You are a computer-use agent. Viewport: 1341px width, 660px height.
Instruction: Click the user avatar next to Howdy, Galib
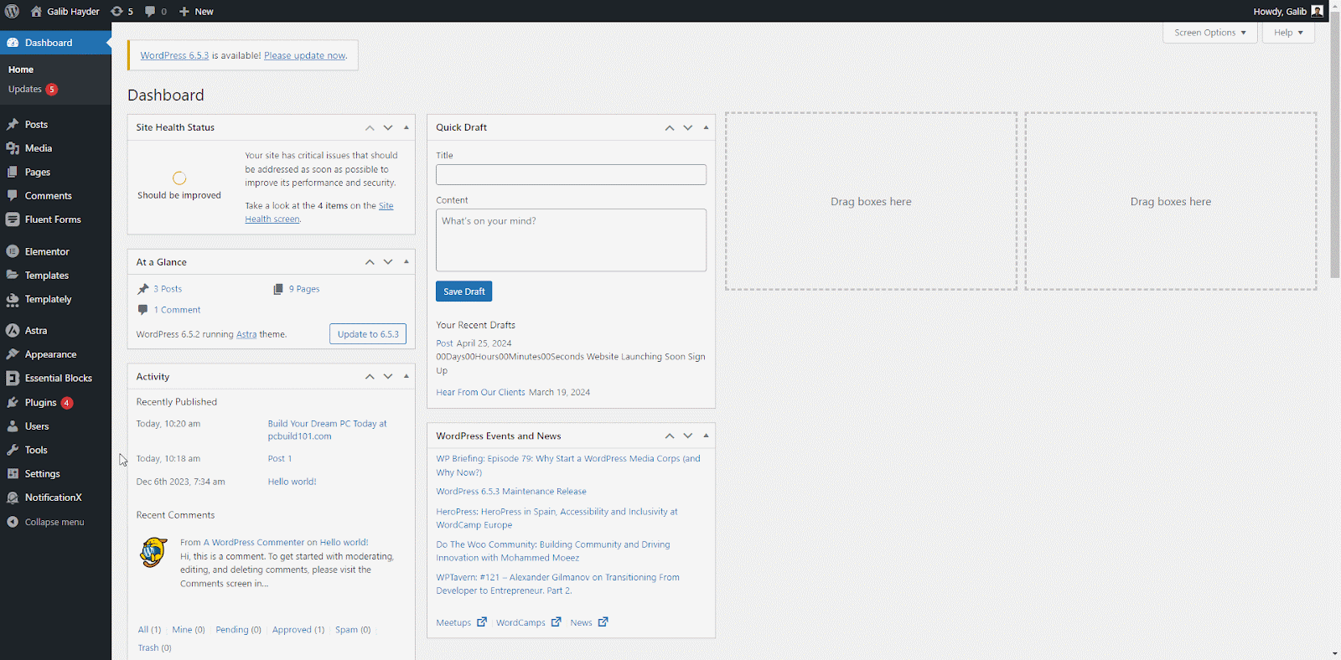(x=1317, y=11)
